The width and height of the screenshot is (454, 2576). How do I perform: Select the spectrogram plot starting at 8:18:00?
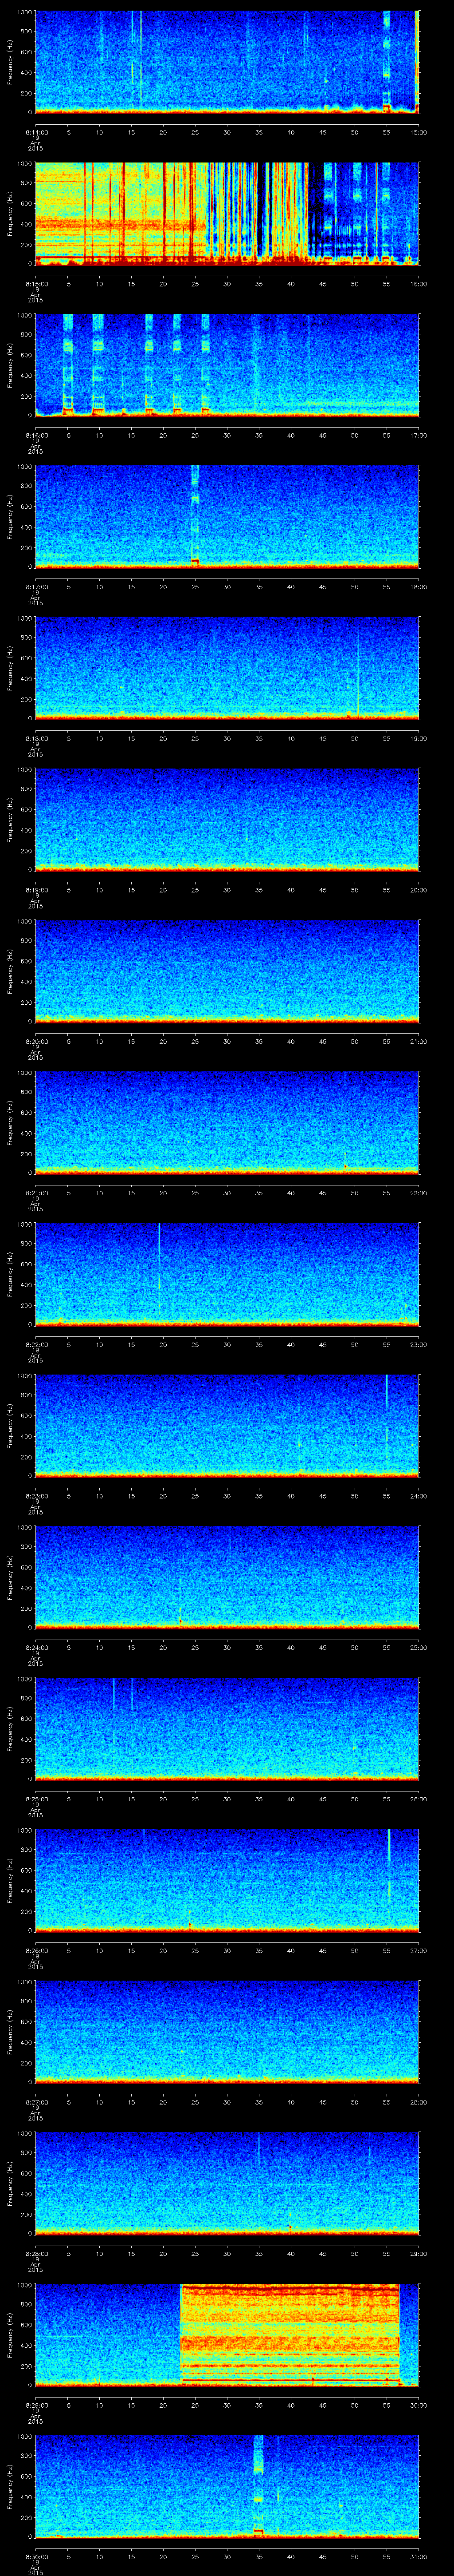click(227, 668)
